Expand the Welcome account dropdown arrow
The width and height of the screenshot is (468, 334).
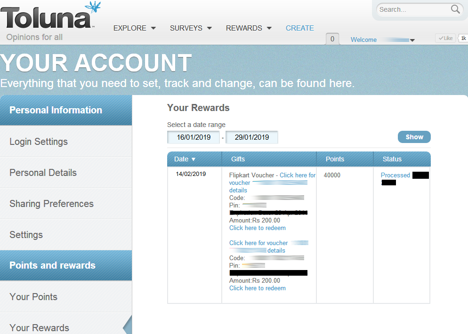pos(412,40)
